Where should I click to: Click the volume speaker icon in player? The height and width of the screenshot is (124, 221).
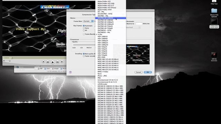click(4, 61)
